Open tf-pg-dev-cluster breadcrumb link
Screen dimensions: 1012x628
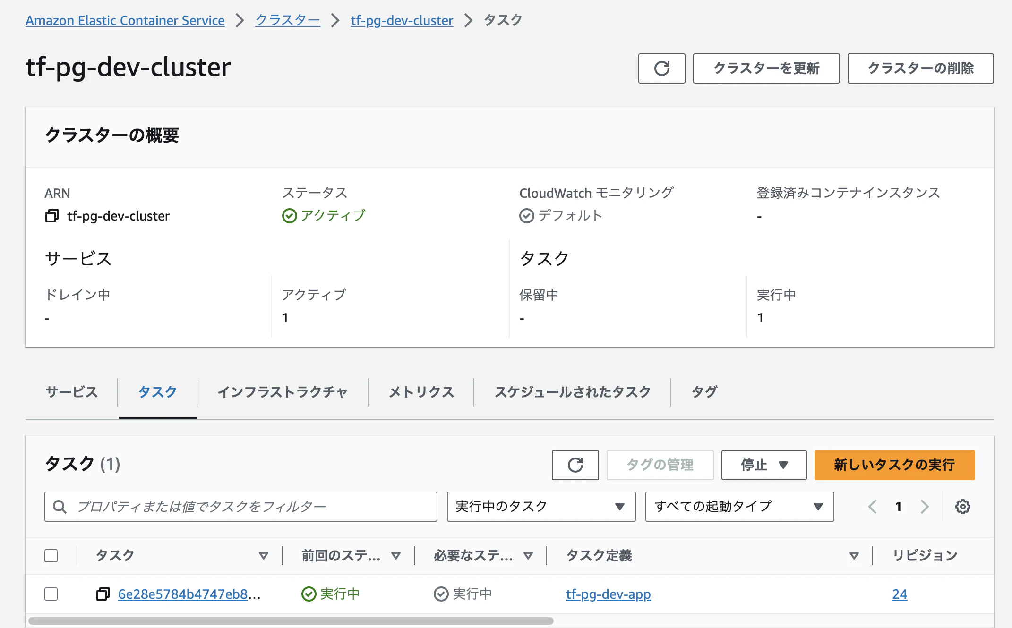pos(402,20)
